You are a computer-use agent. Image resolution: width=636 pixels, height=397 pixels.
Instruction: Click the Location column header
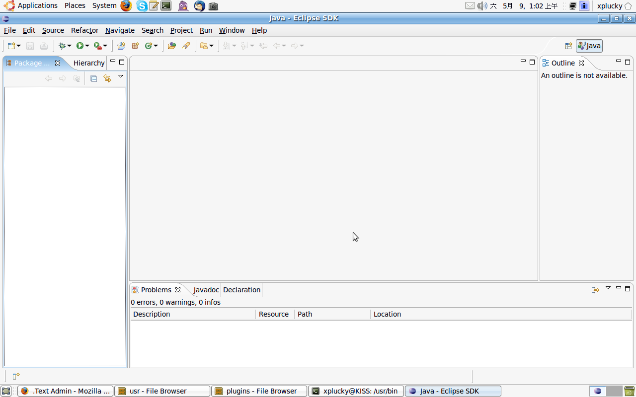pos(501,314)
